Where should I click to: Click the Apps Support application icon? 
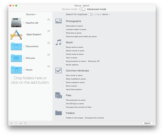point(16,35)
